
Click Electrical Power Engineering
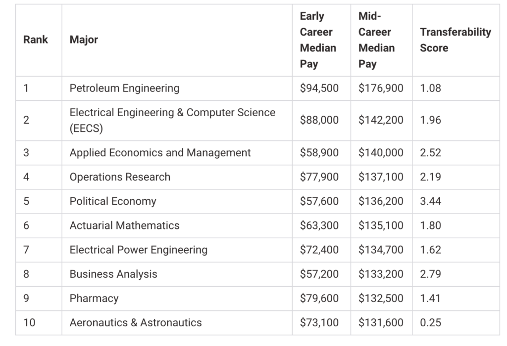click(x=138, y=250)
